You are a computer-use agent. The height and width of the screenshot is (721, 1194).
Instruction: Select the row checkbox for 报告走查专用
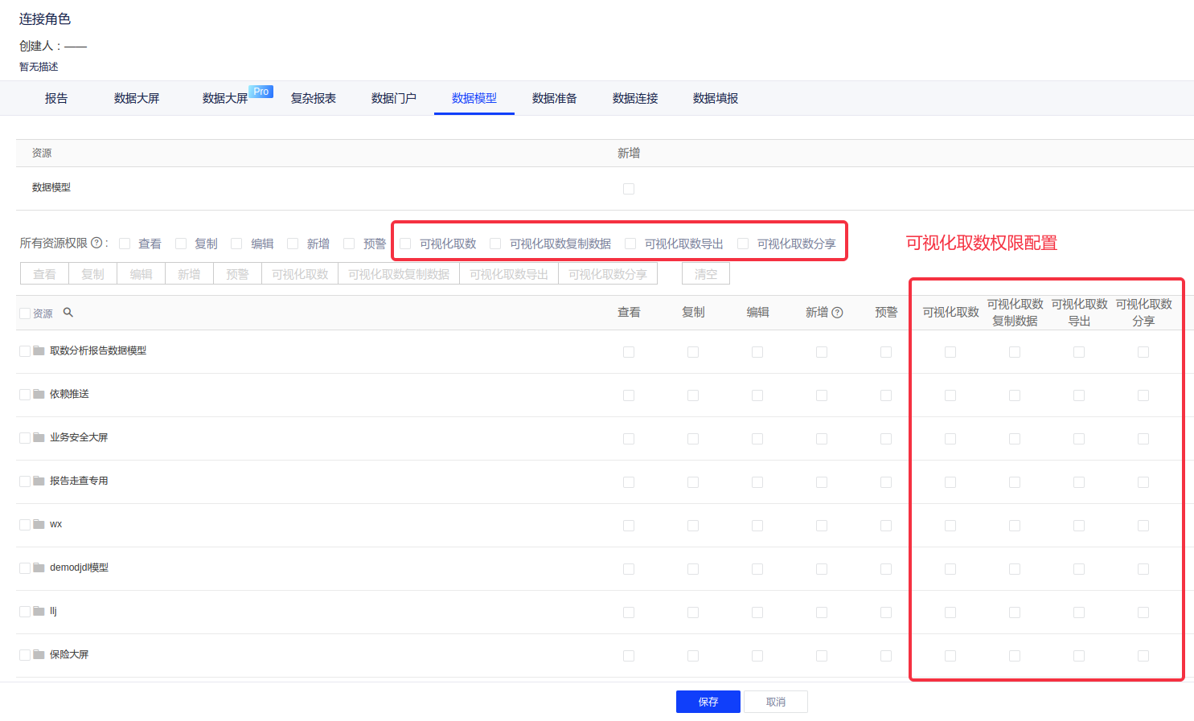[25, 481]
